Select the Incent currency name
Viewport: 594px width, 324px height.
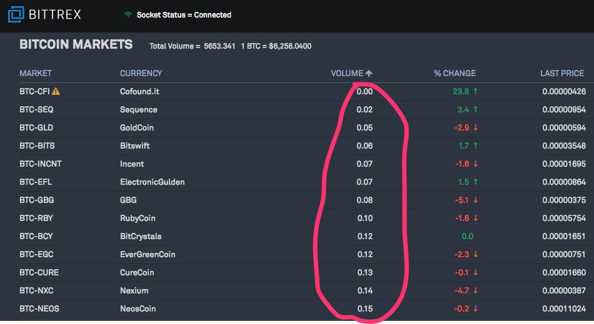pyautogui.click(x=132, y=164)
